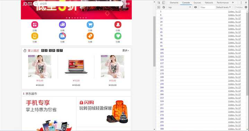The height and width of the screenshot is (131, 249).
Task: Click the stopwatch icon beside 掌上描述
Action: 25,50
